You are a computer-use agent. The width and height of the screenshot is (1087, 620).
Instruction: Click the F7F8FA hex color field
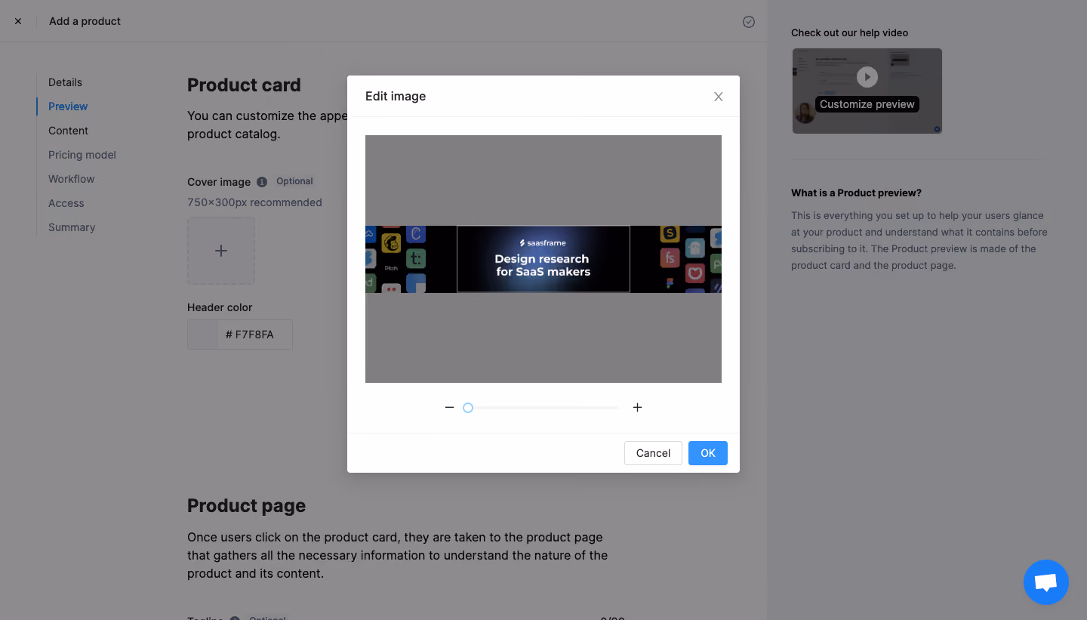255,335
